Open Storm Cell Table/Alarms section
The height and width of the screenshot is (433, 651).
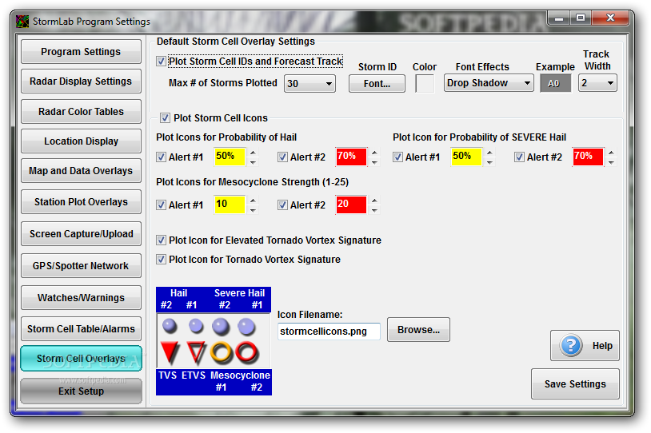[81, 329]
